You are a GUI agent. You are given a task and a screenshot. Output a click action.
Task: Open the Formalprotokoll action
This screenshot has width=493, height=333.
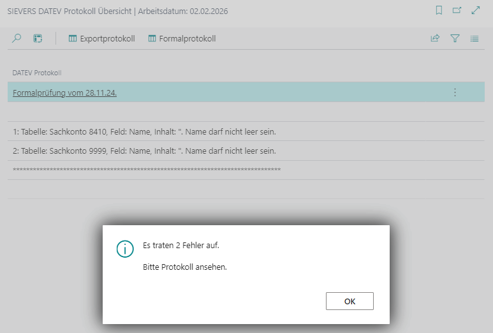pyautogui.click(x=182, y=38)
